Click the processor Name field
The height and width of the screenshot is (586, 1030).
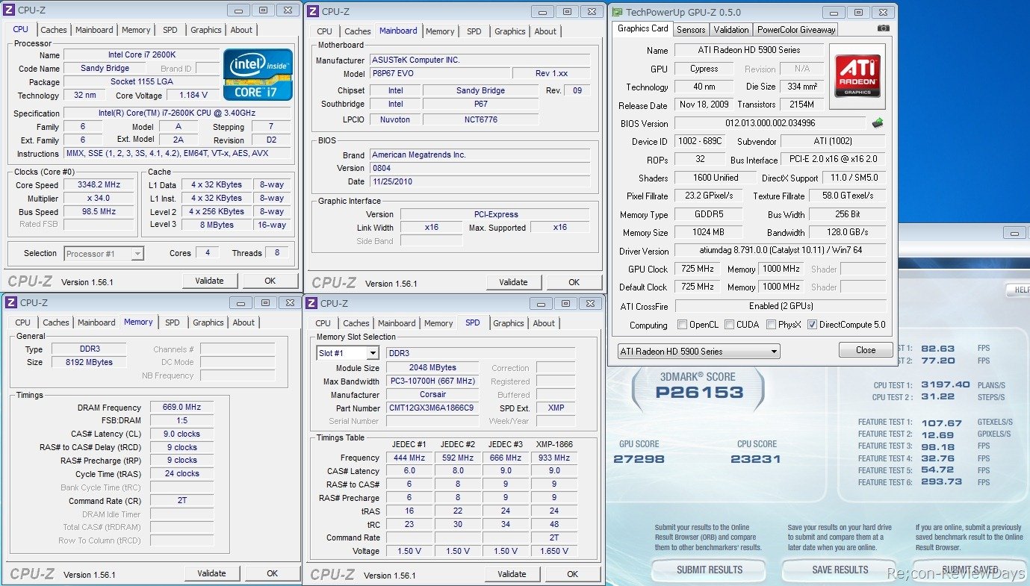(x=140, y=54)
